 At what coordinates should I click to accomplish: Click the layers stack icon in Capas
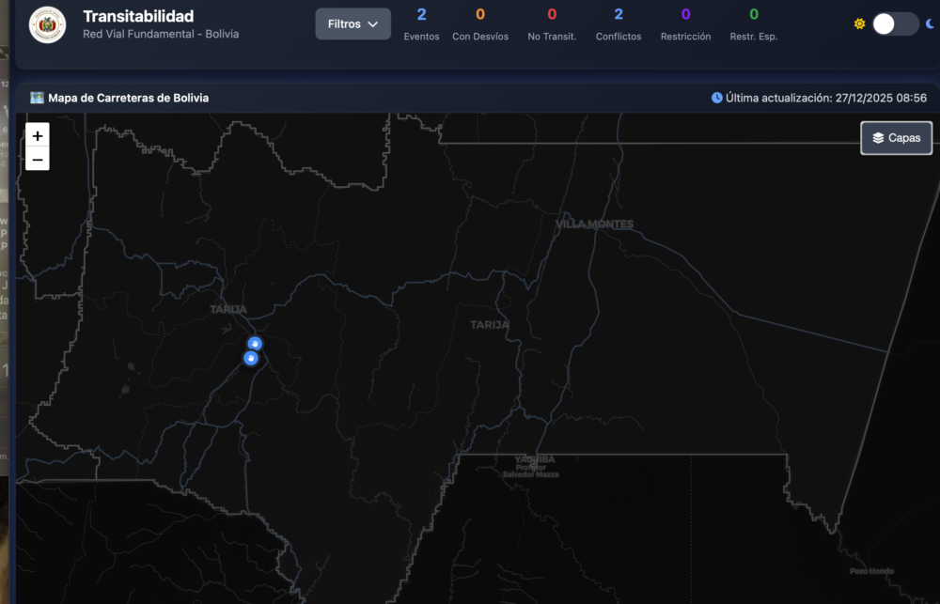click(878, 138)
